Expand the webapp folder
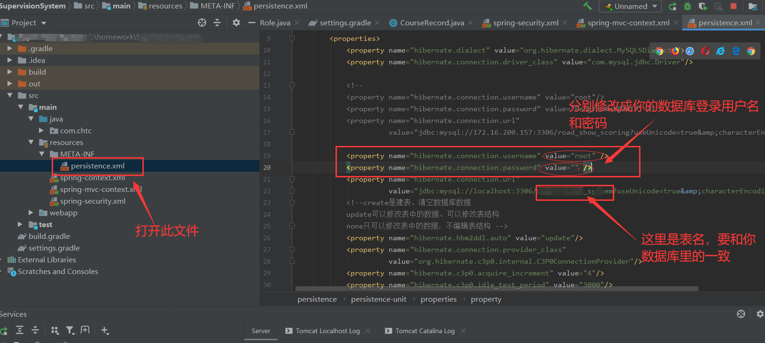765x343 pixels. click(31, 213)
